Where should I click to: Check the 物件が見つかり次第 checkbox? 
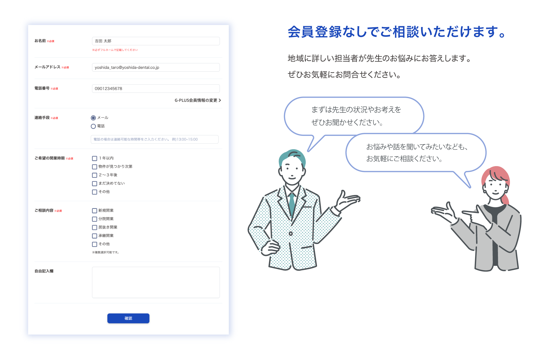click(95, 167)
